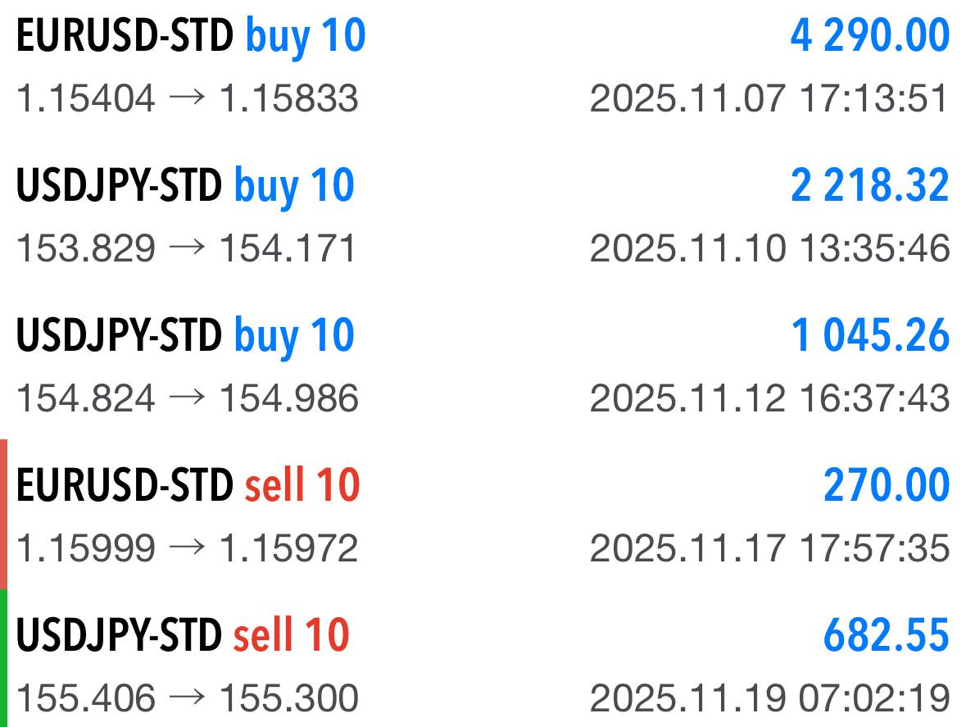The image size is (966, 727).
Task: Select the 682.55 profit amount
Action: pos(887,635)
